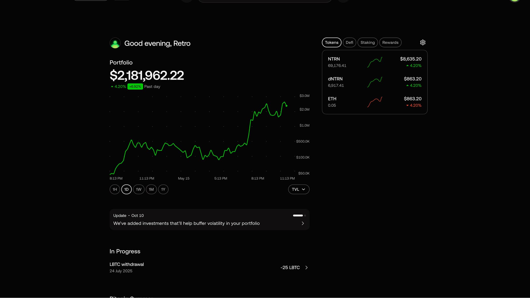Click the green dot at chart line end
Viewport: 530px width, 298px height.
tap(286, 106)
